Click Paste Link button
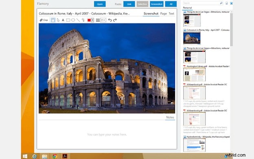This screenshot has height=159, width=254. (x=129, y=4)
